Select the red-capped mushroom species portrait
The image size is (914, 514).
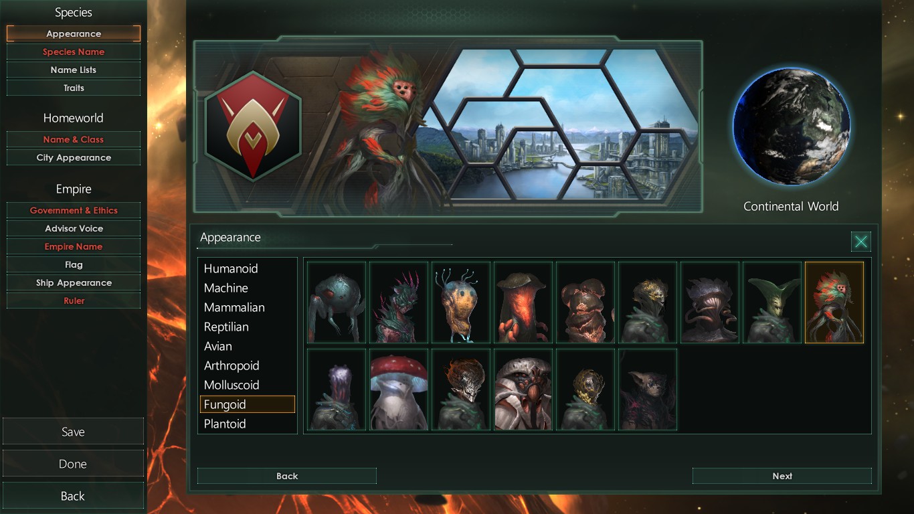pos(399,390)
